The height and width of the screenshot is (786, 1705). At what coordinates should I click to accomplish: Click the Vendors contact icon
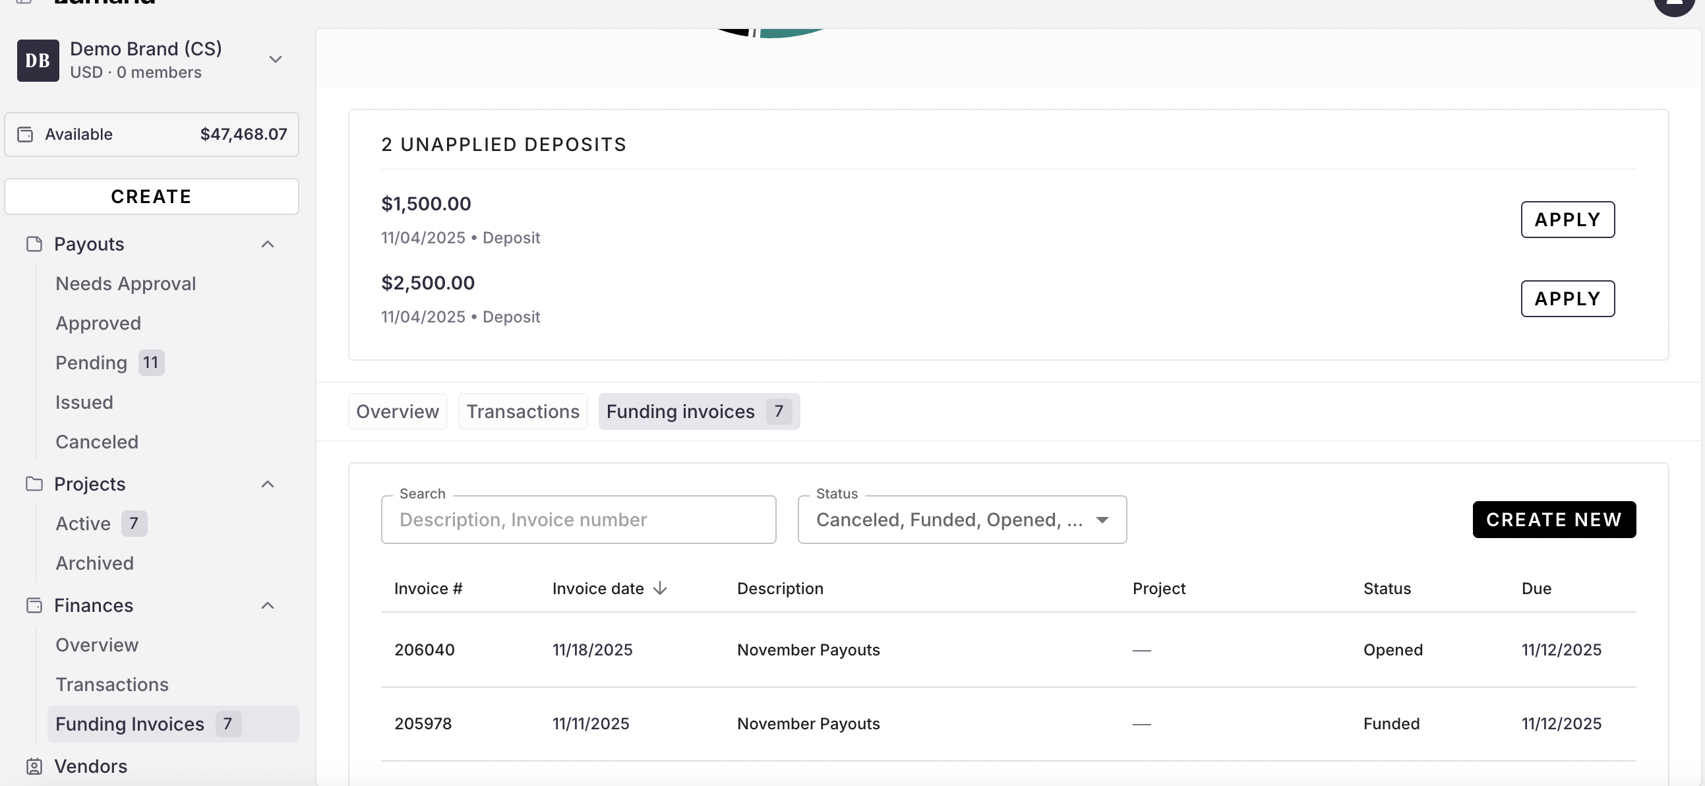point(34,766)
